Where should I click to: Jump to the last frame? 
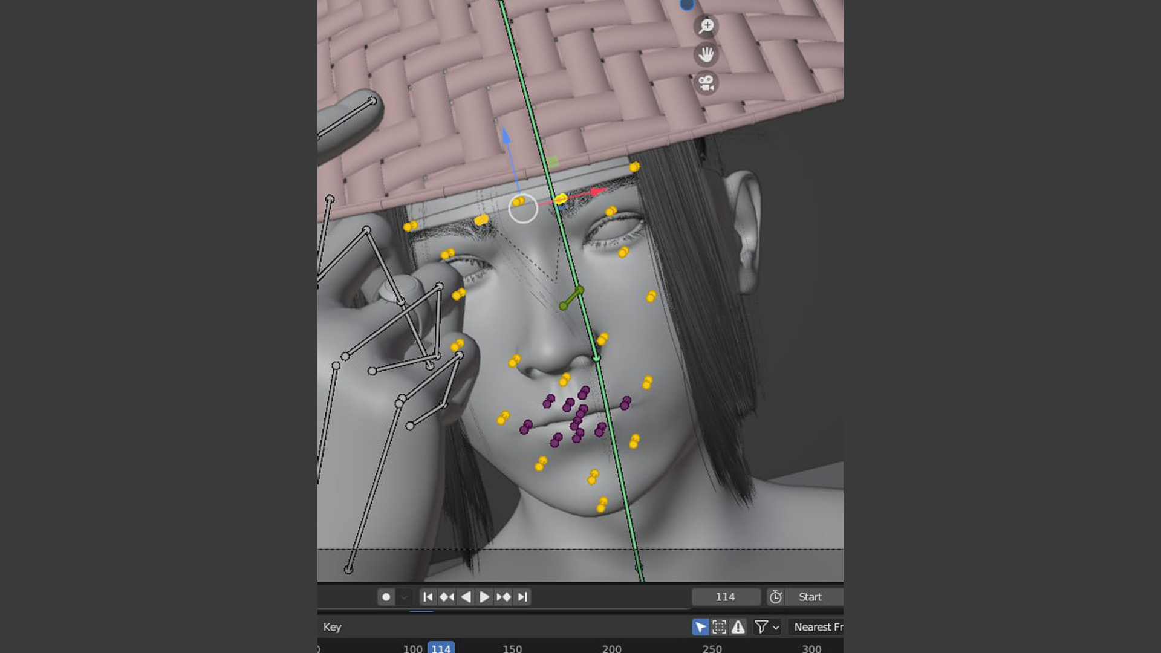(523, 597)
